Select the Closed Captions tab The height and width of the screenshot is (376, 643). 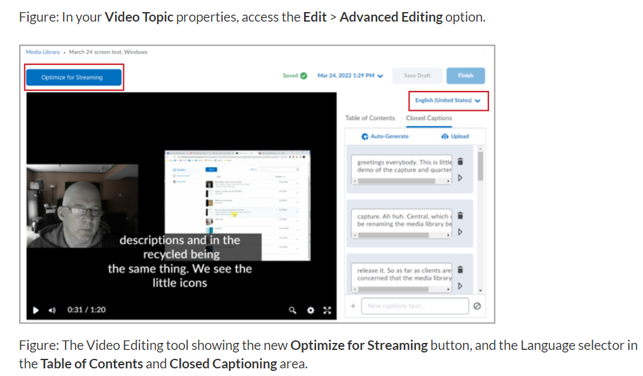[x=429, y=118]
